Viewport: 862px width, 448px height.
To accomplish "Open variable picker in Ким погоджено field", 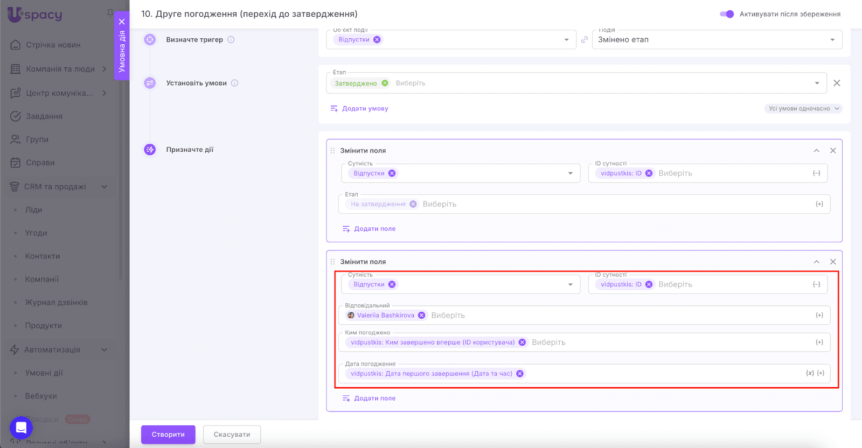I will click(x=819, y=342).
